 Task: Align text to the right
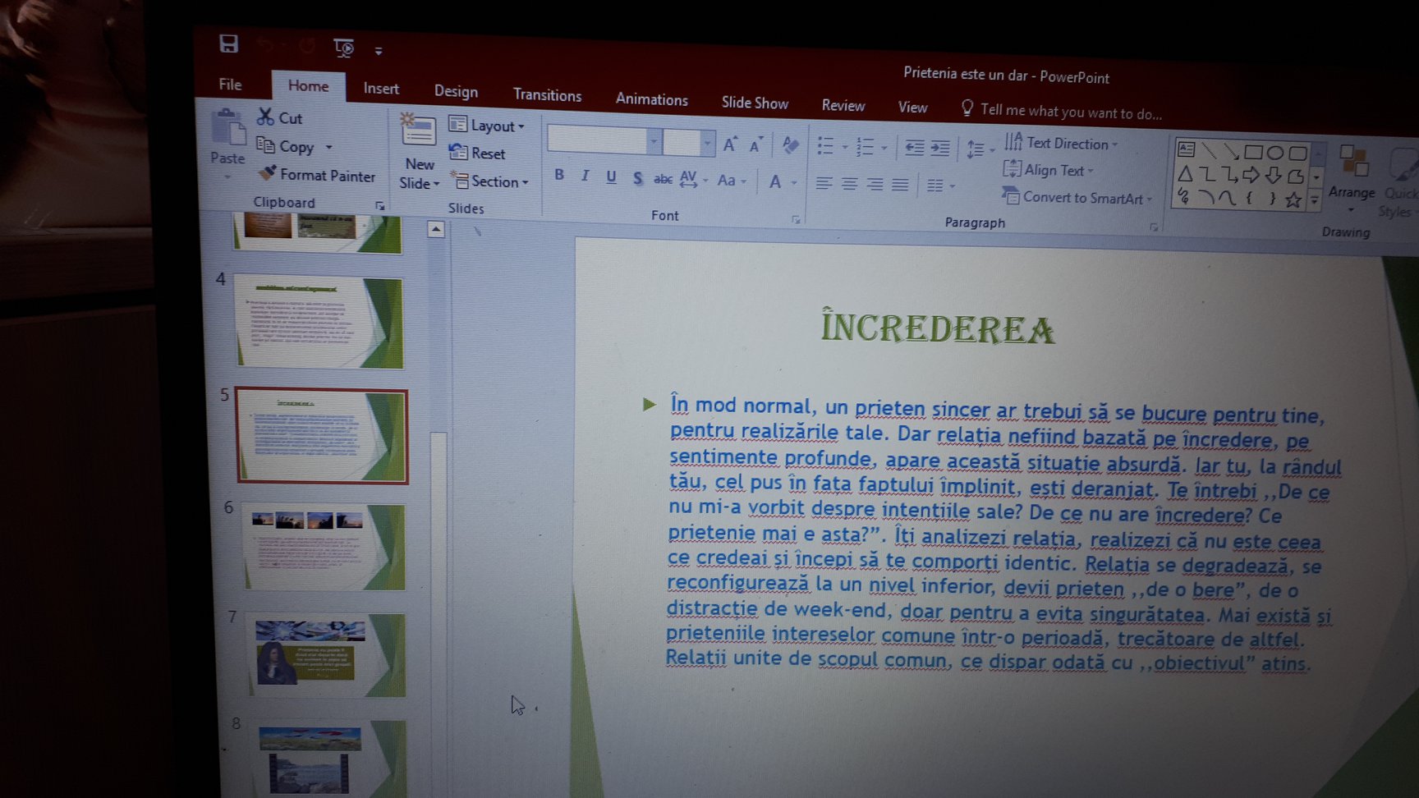(x=875, y=185)
